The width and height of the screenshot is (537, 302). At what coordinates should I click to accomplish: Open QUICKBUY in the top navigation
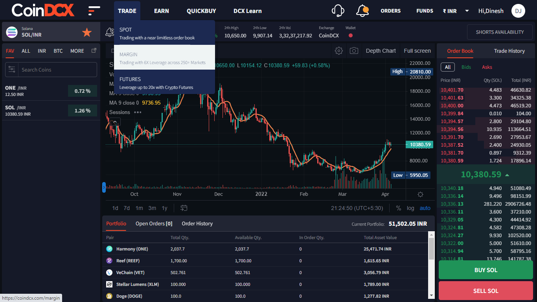click(201, 11)
